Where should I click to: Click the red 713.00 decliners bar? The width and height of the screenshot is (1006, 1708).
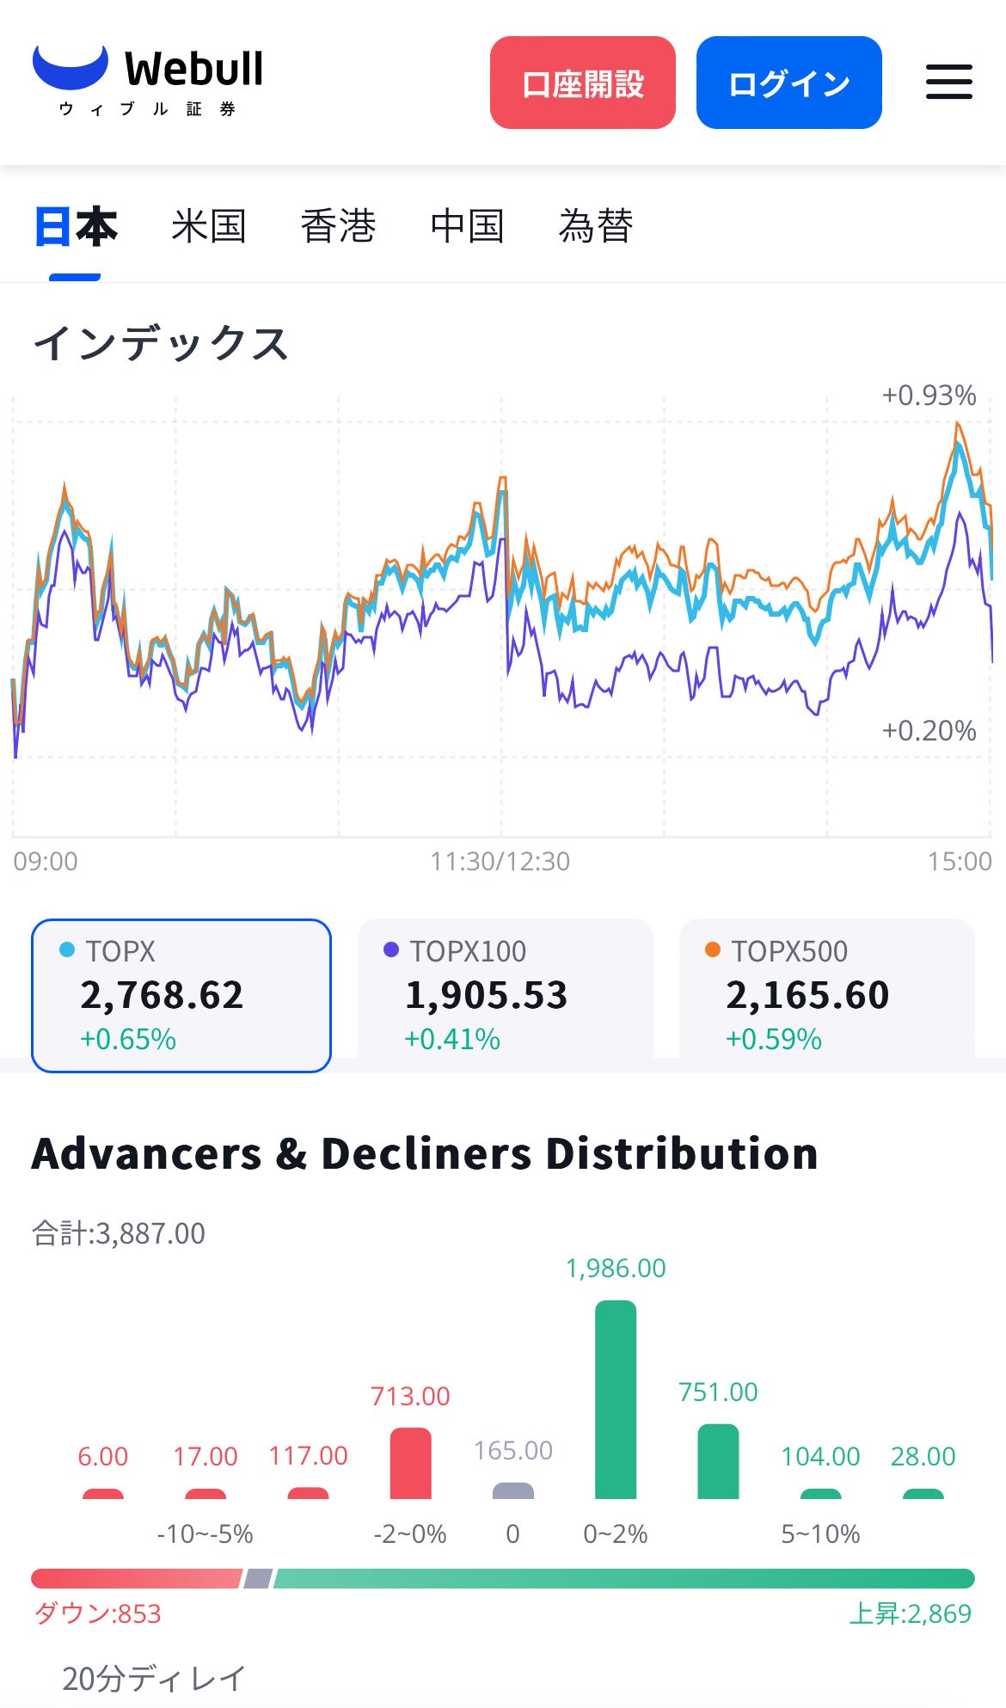[x=410, y=1463]
